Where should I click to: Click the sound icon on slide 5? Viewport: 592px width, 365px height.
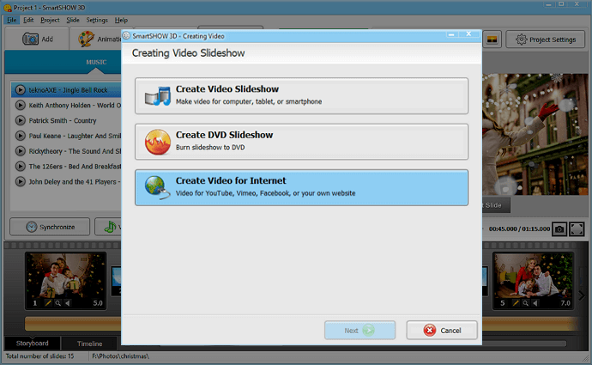pyautogui.click(x=535, y=303)
